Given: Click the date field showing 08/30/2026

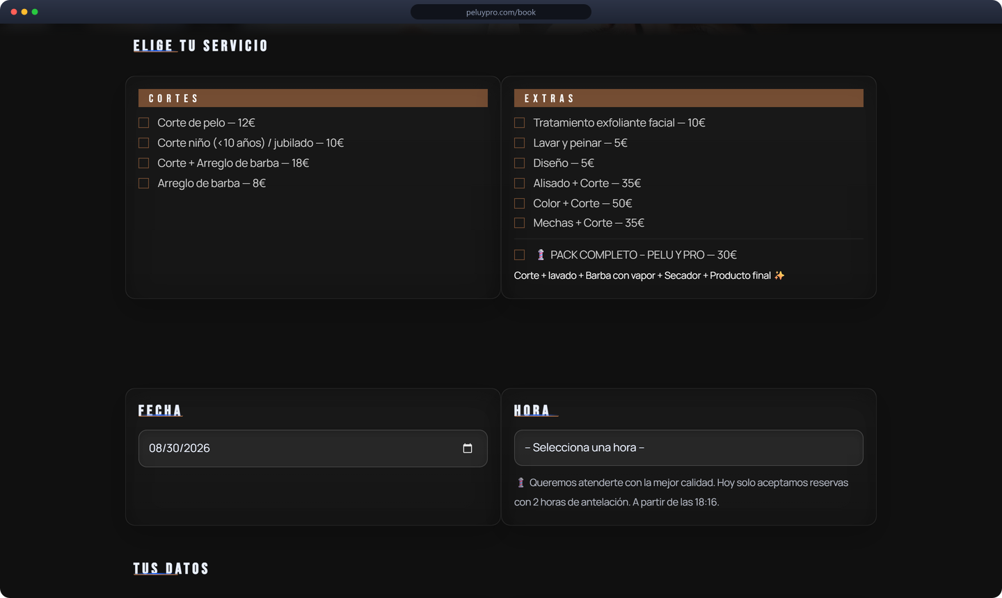Looking at the screenshot, I should (x=313, y=448).
